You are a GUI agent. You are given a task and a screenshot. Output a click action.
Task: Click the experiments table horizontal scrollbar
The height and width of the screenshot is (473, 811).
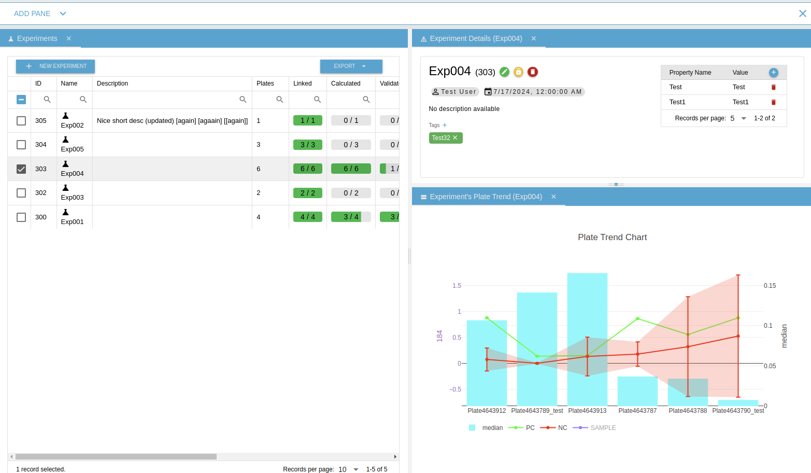(116, 457)
